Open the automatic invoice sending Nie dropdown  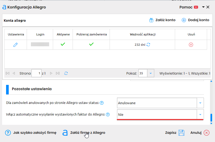coord(200,114)
